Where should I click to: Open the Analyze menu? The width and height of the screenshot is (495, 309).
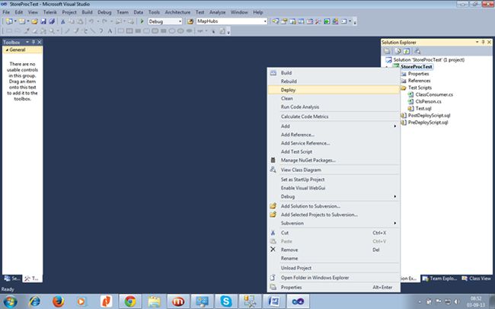[x=217, y=12]
